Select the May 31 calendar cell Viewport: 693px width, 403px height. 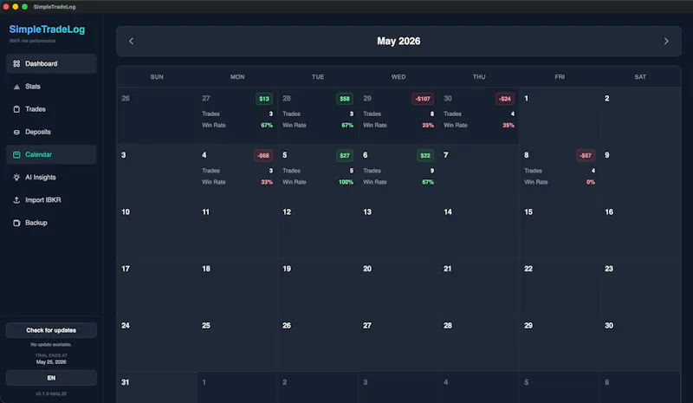(157, 387)
